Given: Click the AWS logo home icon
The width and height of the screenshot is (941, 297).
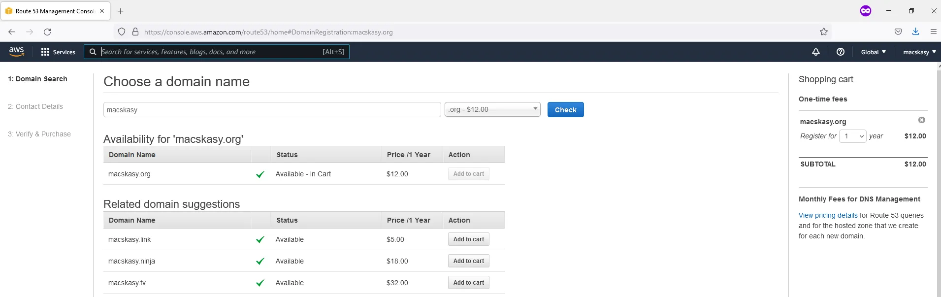Looking at the screenshot, I should 16,52.
